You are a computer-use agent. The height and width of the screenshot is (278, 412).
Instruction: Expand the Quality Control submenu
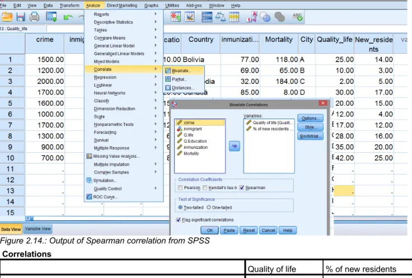click(x=124, y=189)
